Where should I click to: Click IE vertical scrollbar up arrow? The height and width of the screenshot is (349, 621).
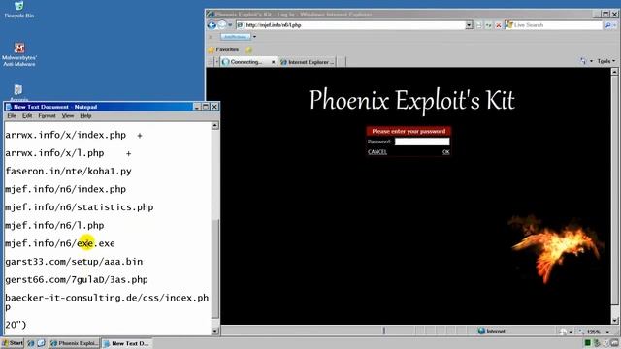(614, 72)
